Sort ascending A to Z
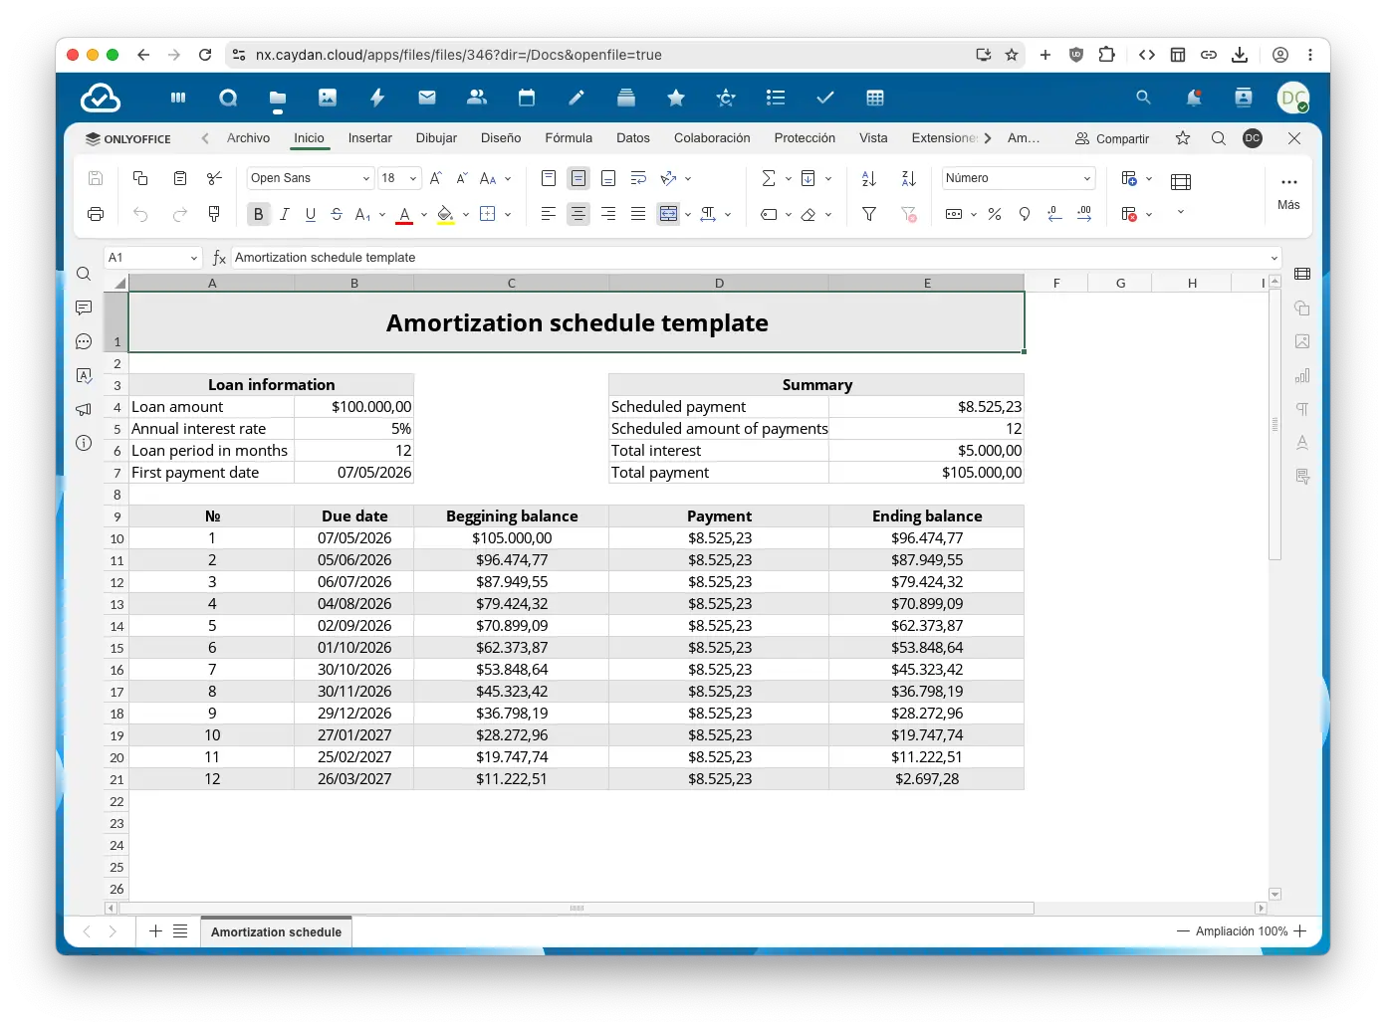 (x=869, y=178)
